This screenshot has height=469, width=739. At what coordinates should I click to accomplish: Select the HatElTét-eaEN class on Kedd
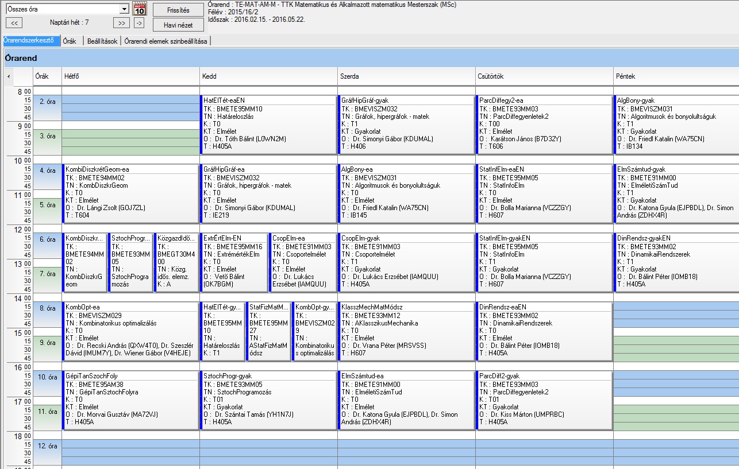tap(268, 125)
